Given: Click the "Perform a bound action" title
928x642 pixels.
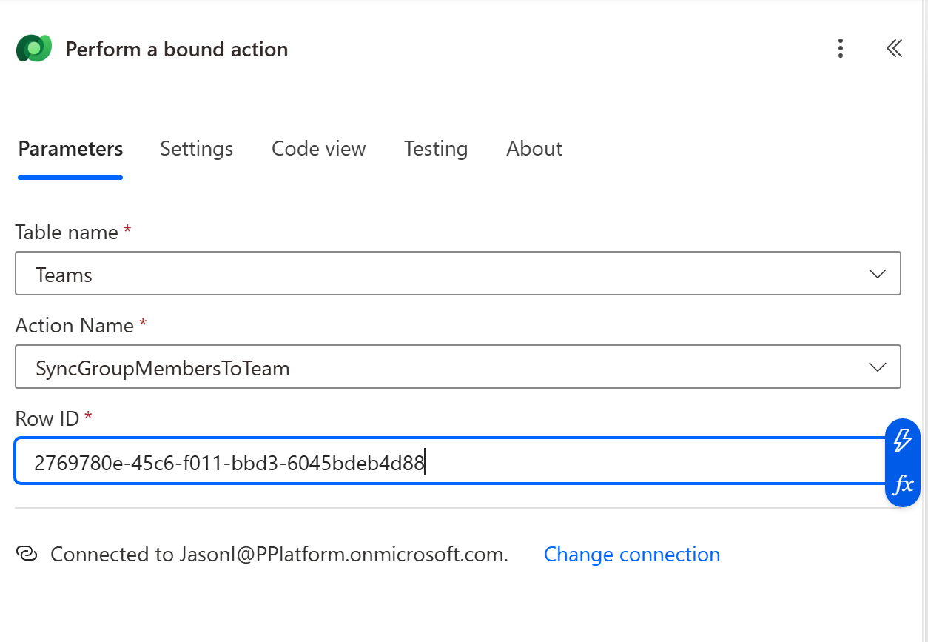Looking at the screenshot, I should (177, 50).
